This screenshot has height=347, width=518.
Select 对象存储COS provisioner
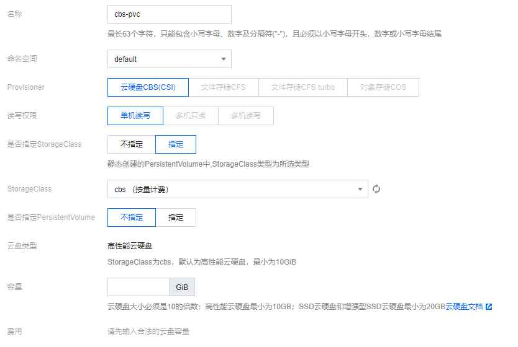pyautogui.click(x=383, y=87)
